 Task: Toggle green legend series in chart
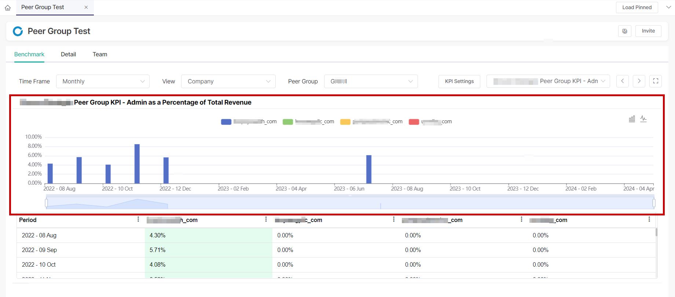pos(288,122)
